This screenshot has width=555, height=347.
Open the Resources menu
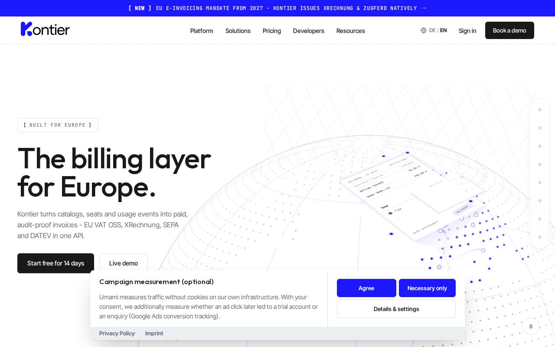pyautogui.click(x=350, y=31)
